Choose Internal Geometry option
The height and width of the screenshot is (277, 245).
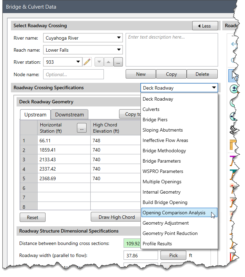179,192
